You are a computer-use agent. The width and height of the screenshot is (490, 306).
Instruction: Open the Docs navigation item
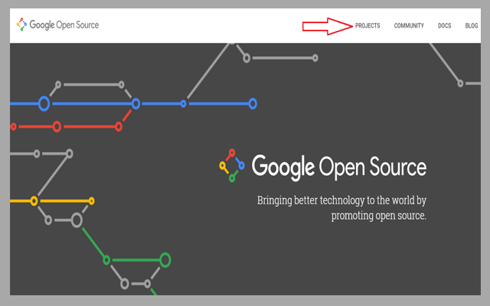[445, 26]
